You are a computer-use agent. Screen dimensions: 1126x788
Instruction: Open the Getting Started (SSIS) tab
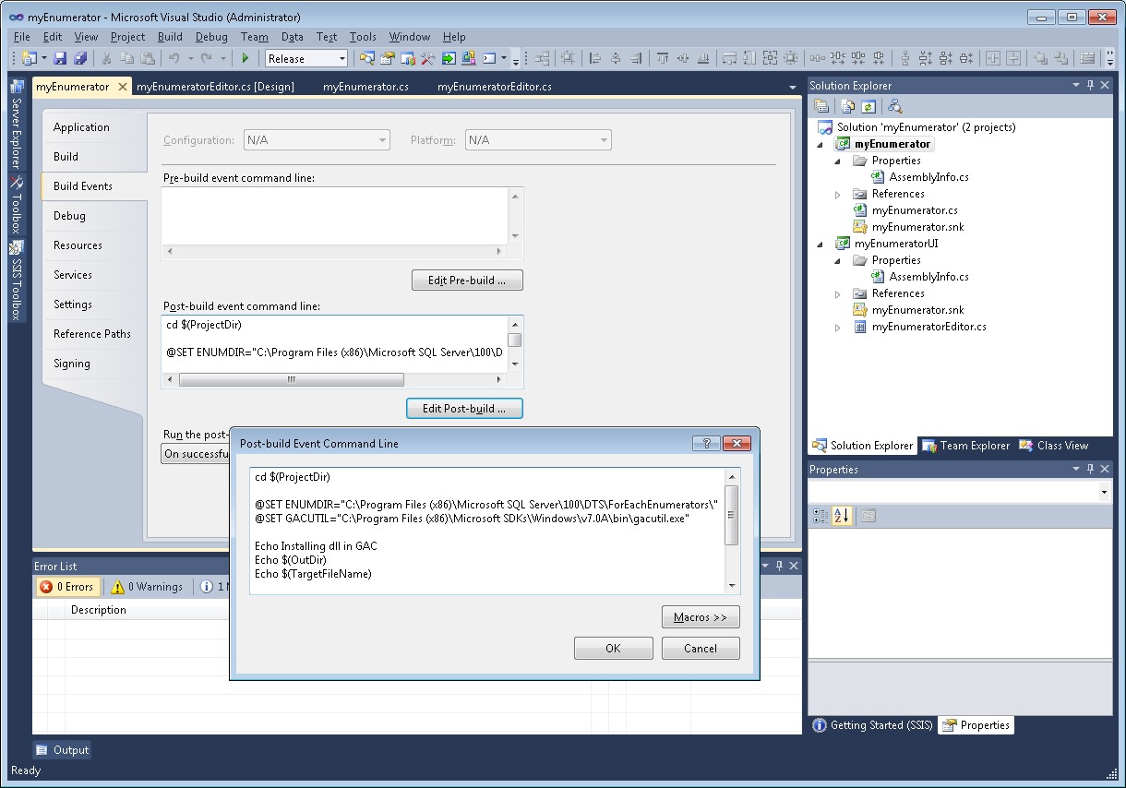[x=873, y=725]
